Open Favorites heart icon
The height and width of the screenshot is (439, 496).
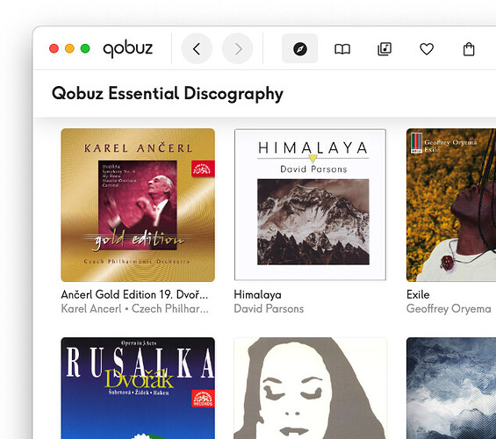(427, 49)
